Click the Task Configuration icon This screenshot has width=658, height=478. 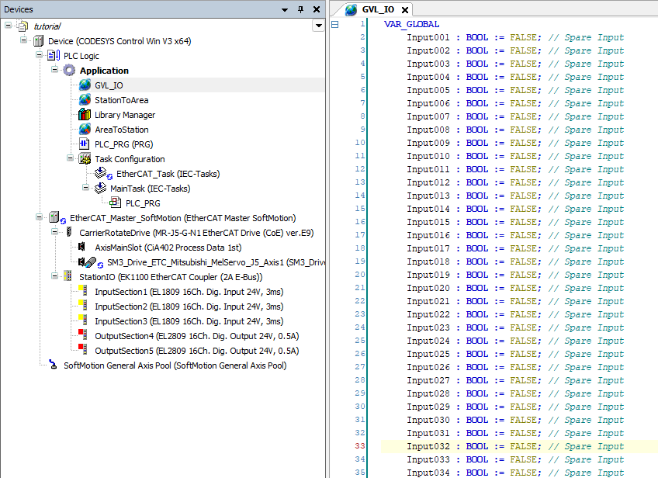coord(85,158)
